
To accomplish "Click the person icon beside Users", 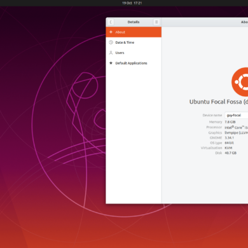I will click(x=111, y=53).
